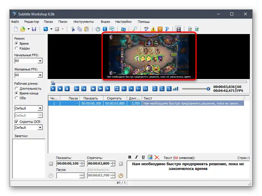Click the clock timing icon in toolbar
Viewport: 262px width, 196px height.
click(98, 29)
